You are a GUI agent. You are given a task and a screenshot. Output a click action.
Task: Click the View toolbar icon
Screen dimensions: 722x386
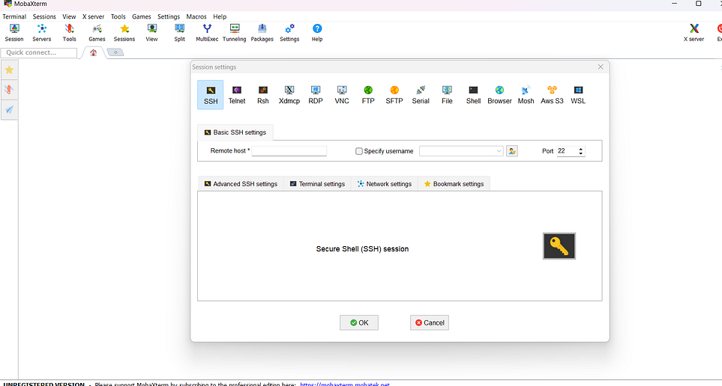tap(152, 33)
